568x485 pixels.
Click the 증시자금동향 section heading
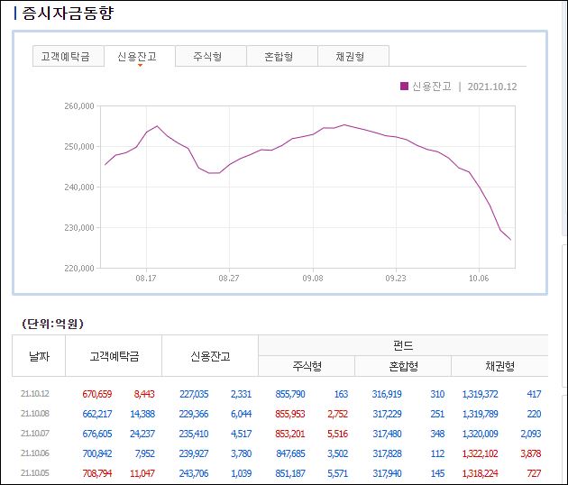pos(68,13)
